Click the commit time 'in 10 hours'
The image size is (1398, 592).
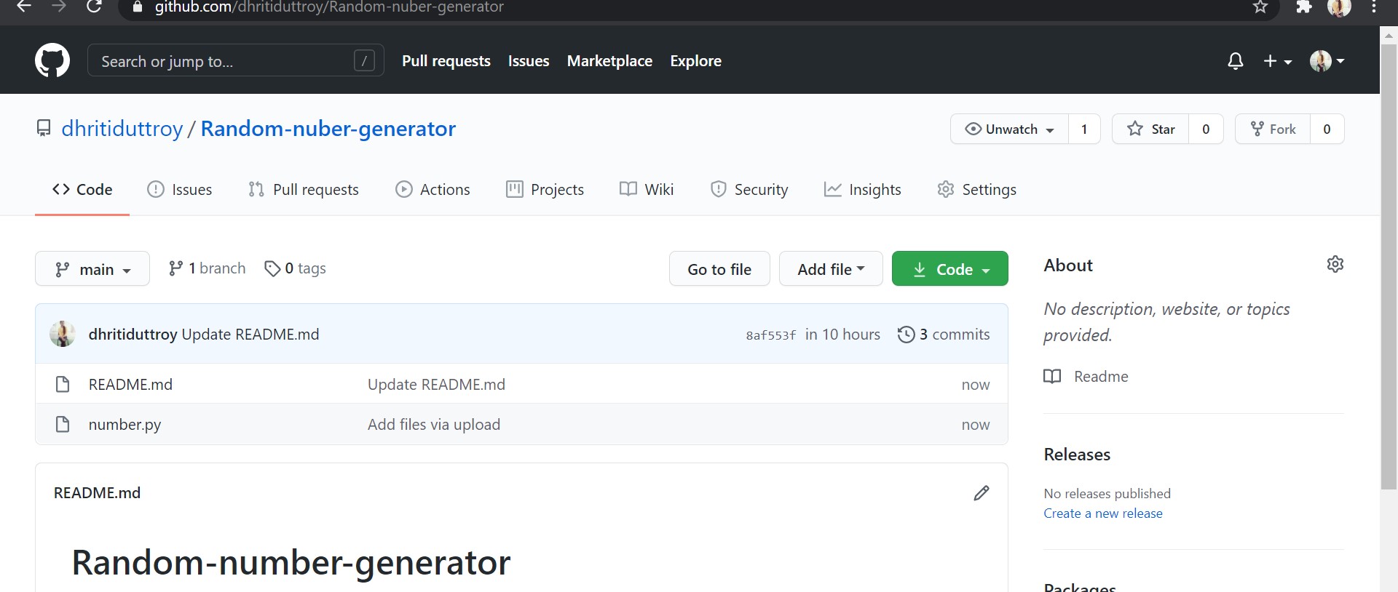842,335
